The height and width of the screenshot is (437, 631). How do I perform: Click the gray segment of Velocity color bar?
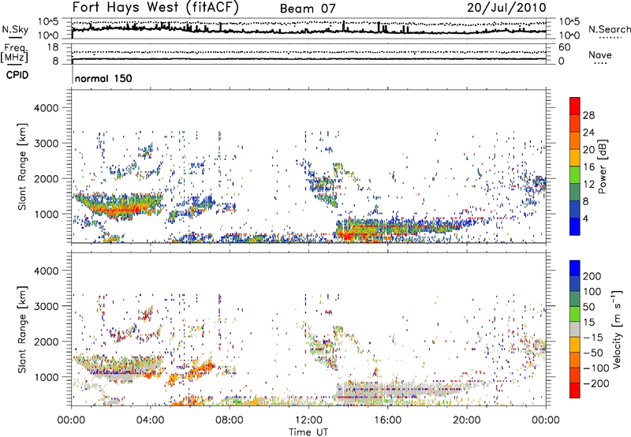[x=575, y=329]
